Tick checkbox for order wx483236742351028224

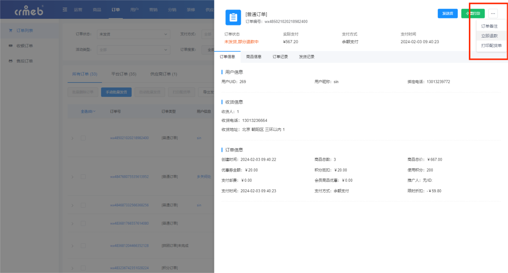coord(83,268)
